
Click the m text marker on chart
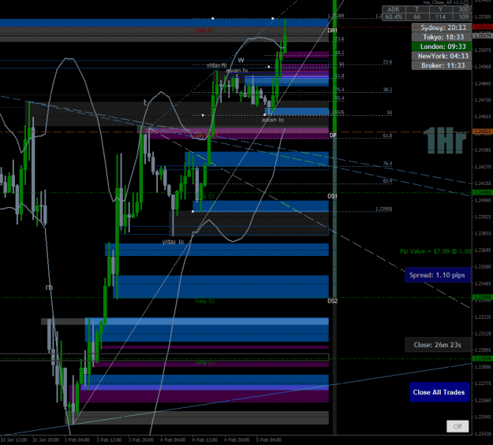[x=49, y=287]
